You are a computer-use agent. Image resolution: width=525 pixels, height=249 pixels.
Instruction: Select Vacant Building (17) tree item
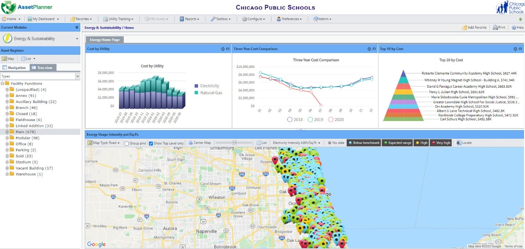pos(34,168)
